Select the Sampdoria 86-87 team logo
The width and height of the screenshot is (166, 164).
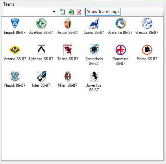point(94,50)
